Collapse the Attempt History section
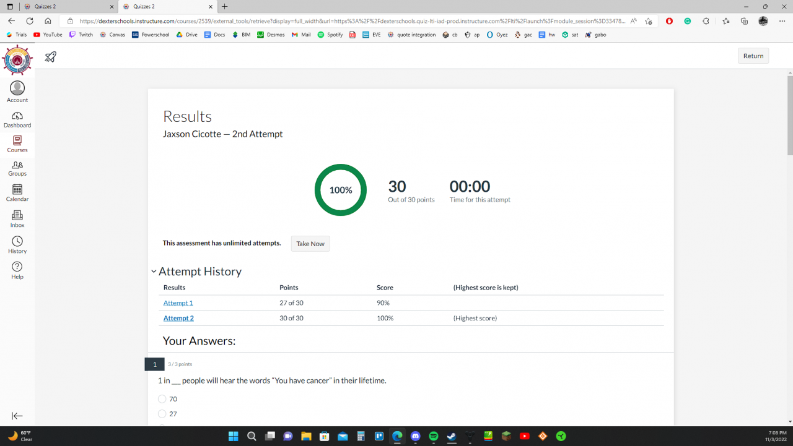The width and height of the screenshot is (793, 446). tap(154, 272)
